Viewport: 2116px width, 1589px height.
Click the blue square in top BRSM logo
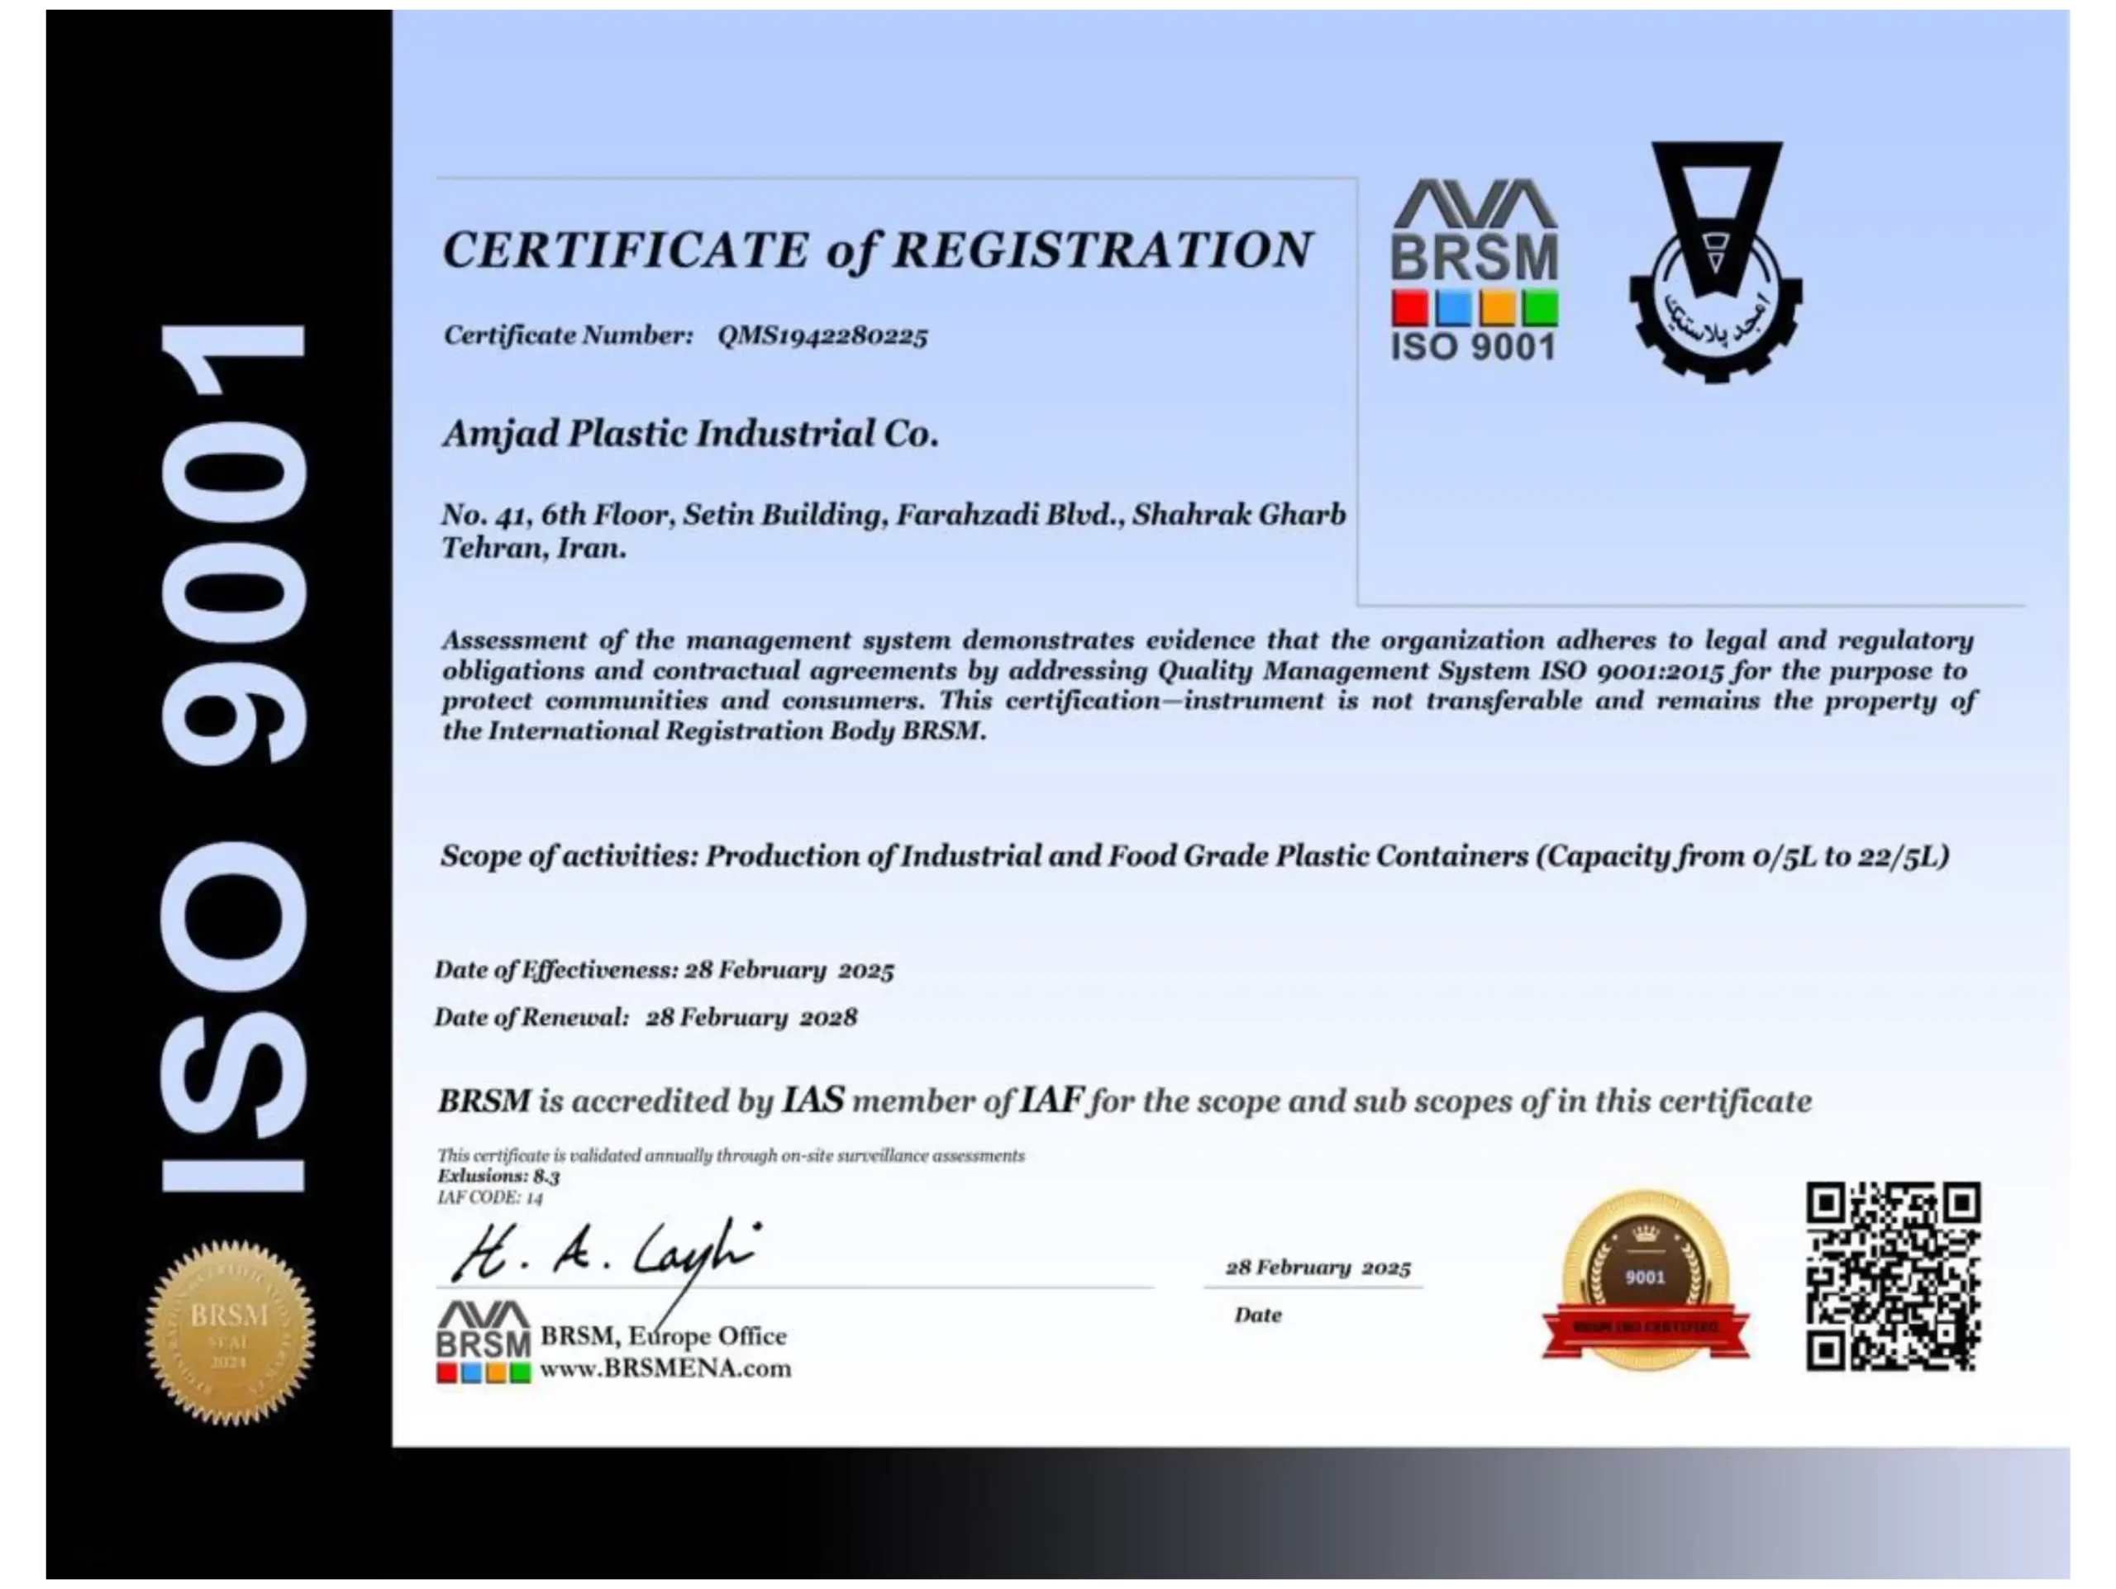tap(1454, 308)
